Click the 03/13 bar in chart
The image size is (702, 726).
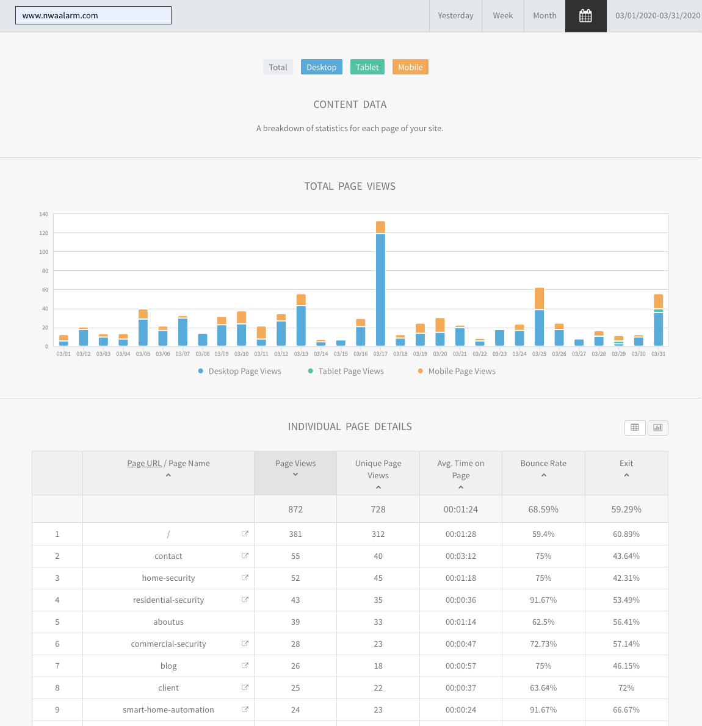point(301,320)
